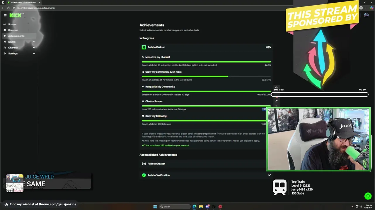
Task: Click the Grow my community even more progress bar
Action: 206,76
